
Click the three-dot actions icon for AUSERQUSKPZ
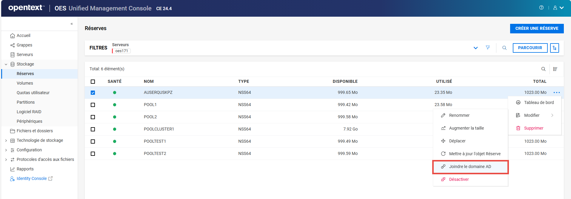coord(556,93)
